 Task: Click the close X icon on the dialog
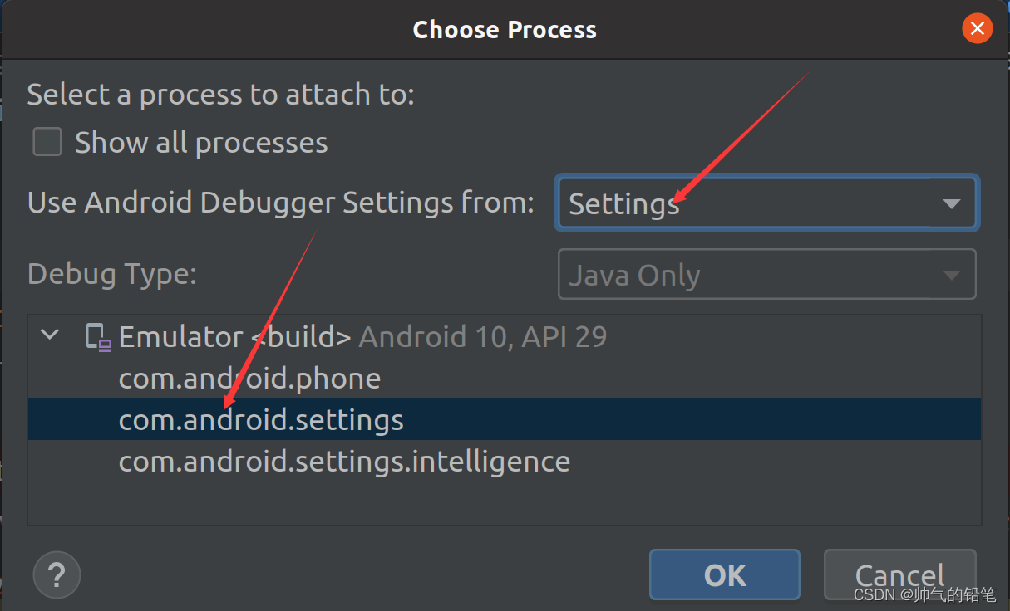tap(978, 27)
